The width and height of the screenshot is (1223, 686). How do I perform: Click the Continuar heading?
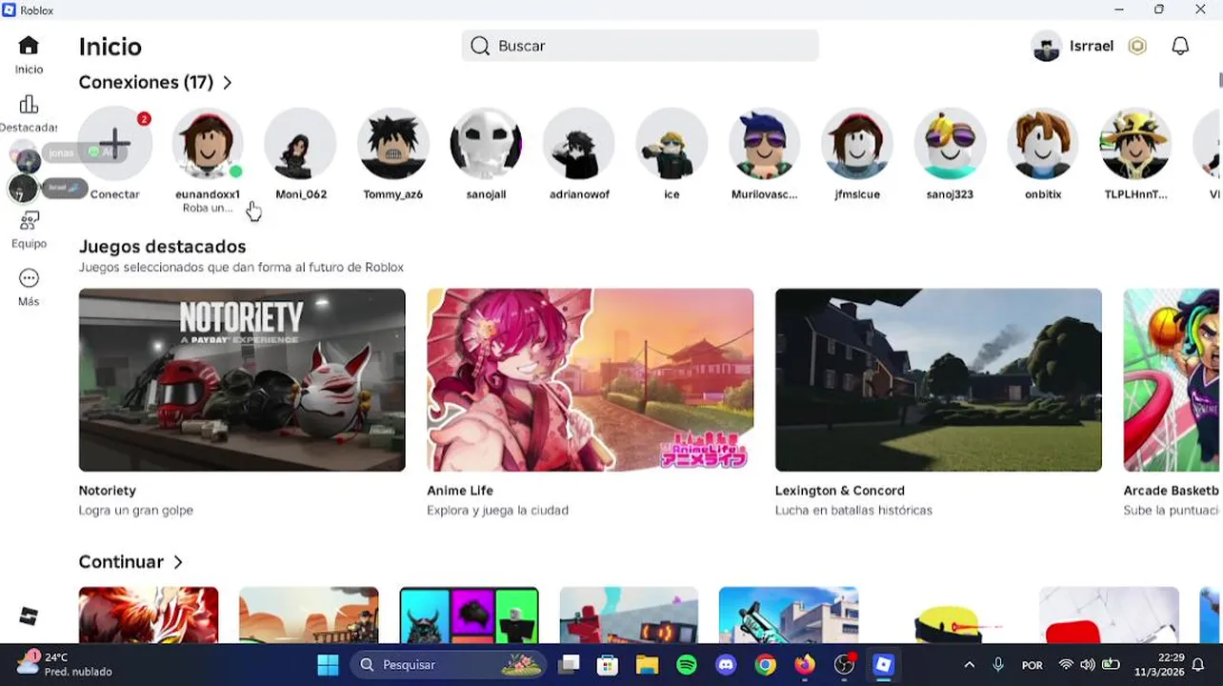pos(121,562)
